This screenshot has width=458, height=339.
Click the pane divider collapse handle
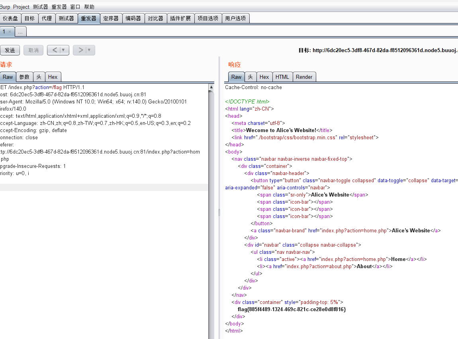(219, 212)
